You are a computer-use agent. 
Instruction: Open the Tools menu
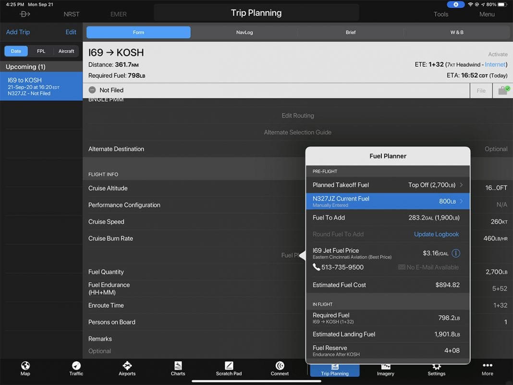[x=440, y=14]
